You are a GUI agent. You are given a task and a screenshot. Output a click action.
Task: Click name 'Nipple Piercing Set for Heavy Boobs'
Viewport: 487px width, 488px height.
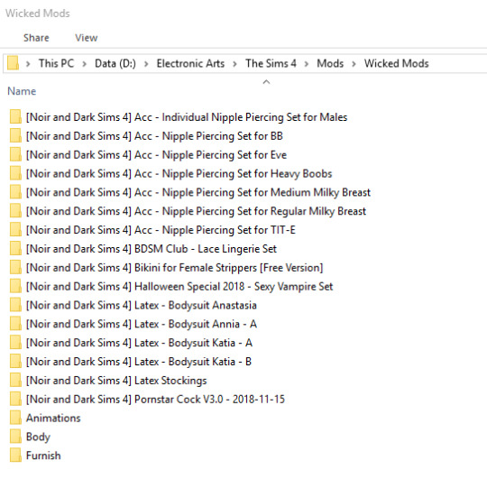247,174
